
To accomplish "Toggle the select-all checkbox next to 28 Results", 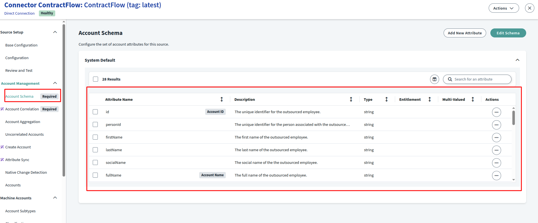I will (96, 79).
